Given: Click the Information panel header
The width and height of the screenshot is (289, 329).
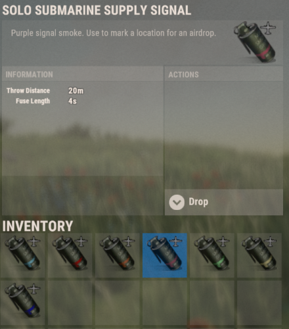Looking at the screenshot, I should click(83, 74).
